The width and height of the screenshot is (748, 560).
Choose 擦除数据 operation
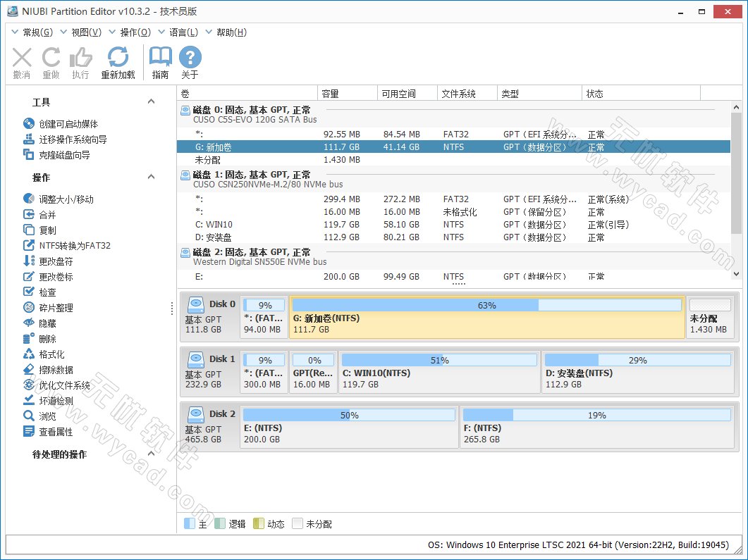[48, 370]
